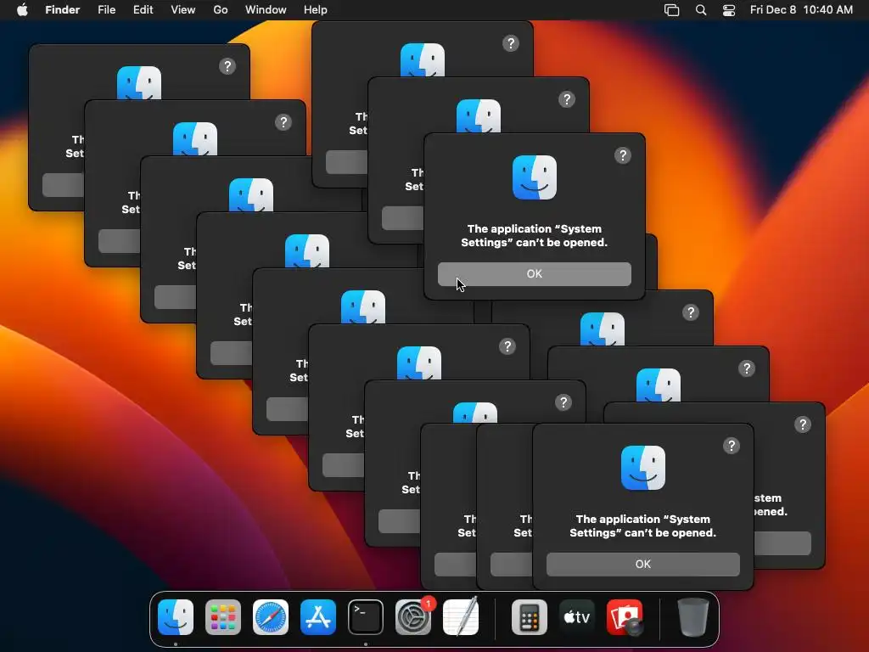Open Control Center in menu bar

(x=729, y=10)
